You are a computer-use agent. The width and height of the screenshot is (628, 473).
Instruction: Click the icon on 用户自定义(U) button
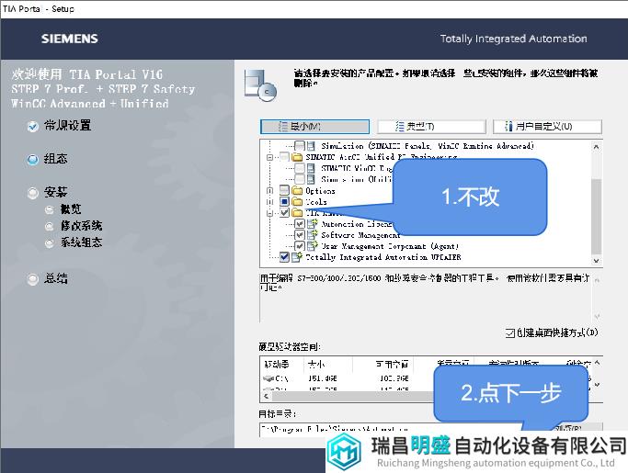[508, 127]
